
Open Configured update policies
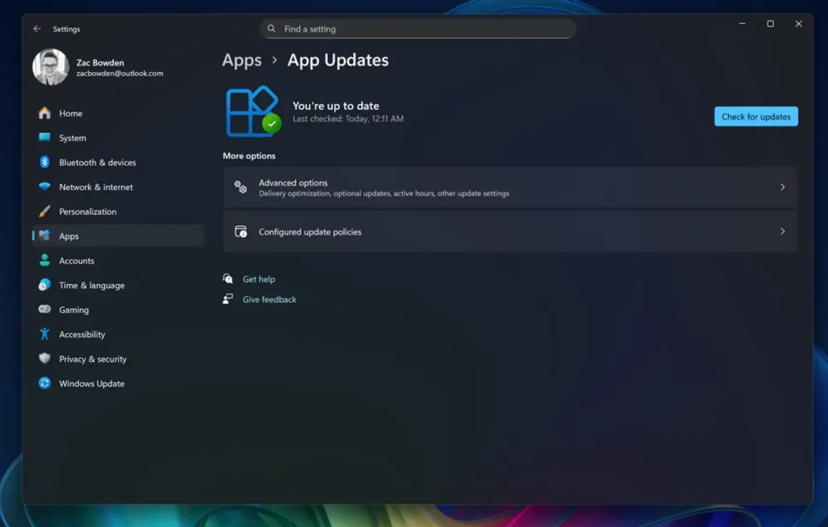510,231
